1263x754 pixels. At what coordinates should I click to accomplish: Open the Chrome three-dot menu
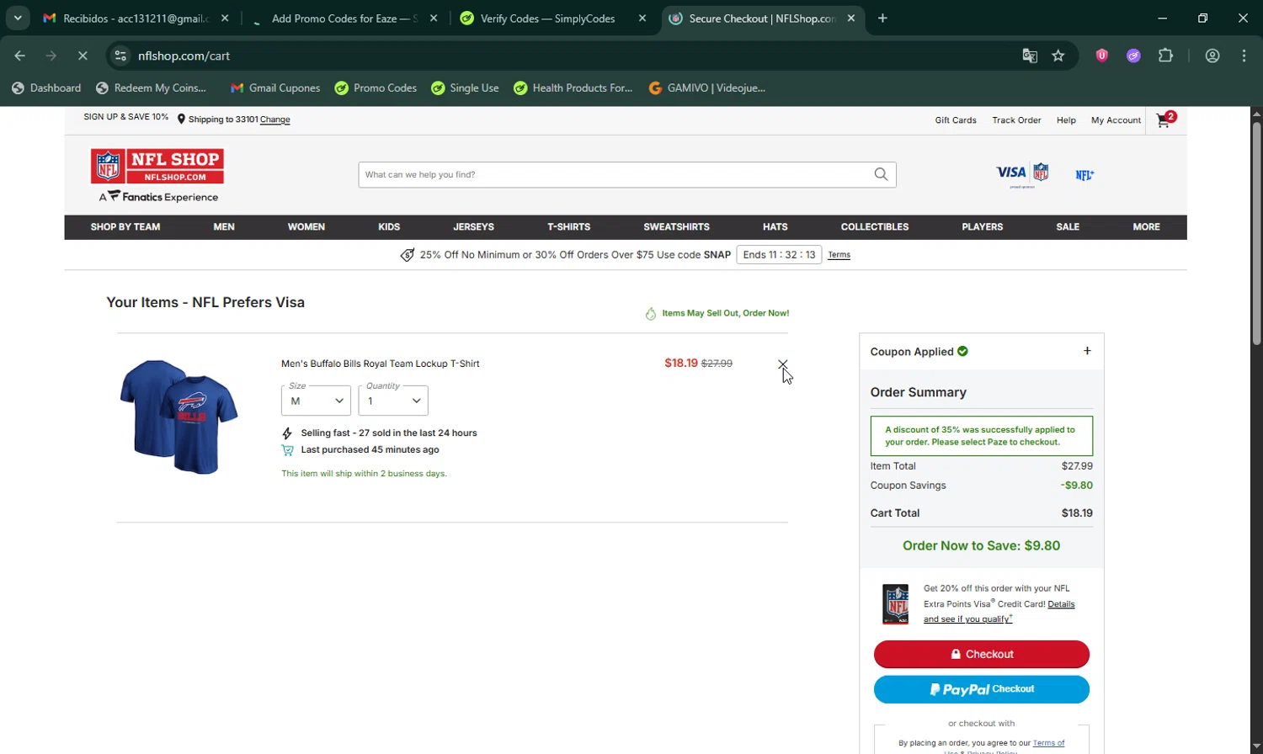[1244, 56]
